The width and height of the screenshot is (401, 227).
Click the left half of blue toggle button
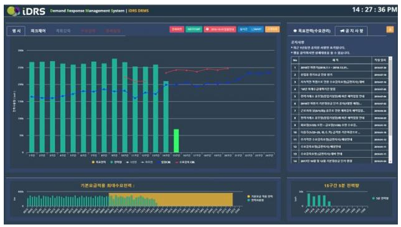pyautogui.click(x=244, y=29)
